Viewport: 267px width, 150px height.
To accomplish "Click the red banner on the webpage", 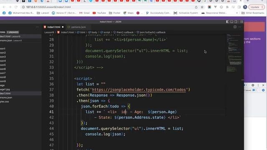I will [254, 27].
